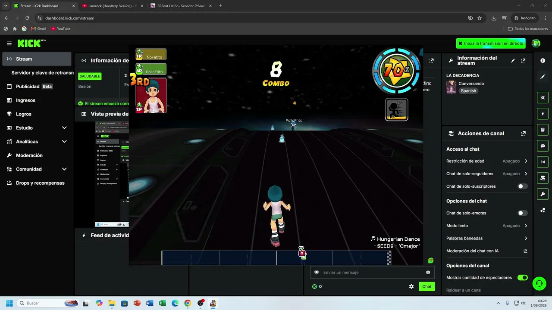This screenshot has width=552, height=310.
Task: Open Chrome media controls
Action: pyautogui.click(x=504, y=18)
